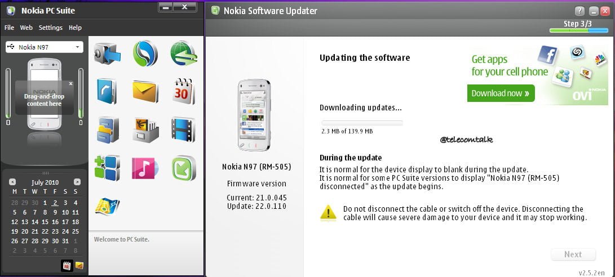The height and width of the screenshot is (277, 615).
Task: Open the File manager cabinet icon
Action: [x=107, y=129]
